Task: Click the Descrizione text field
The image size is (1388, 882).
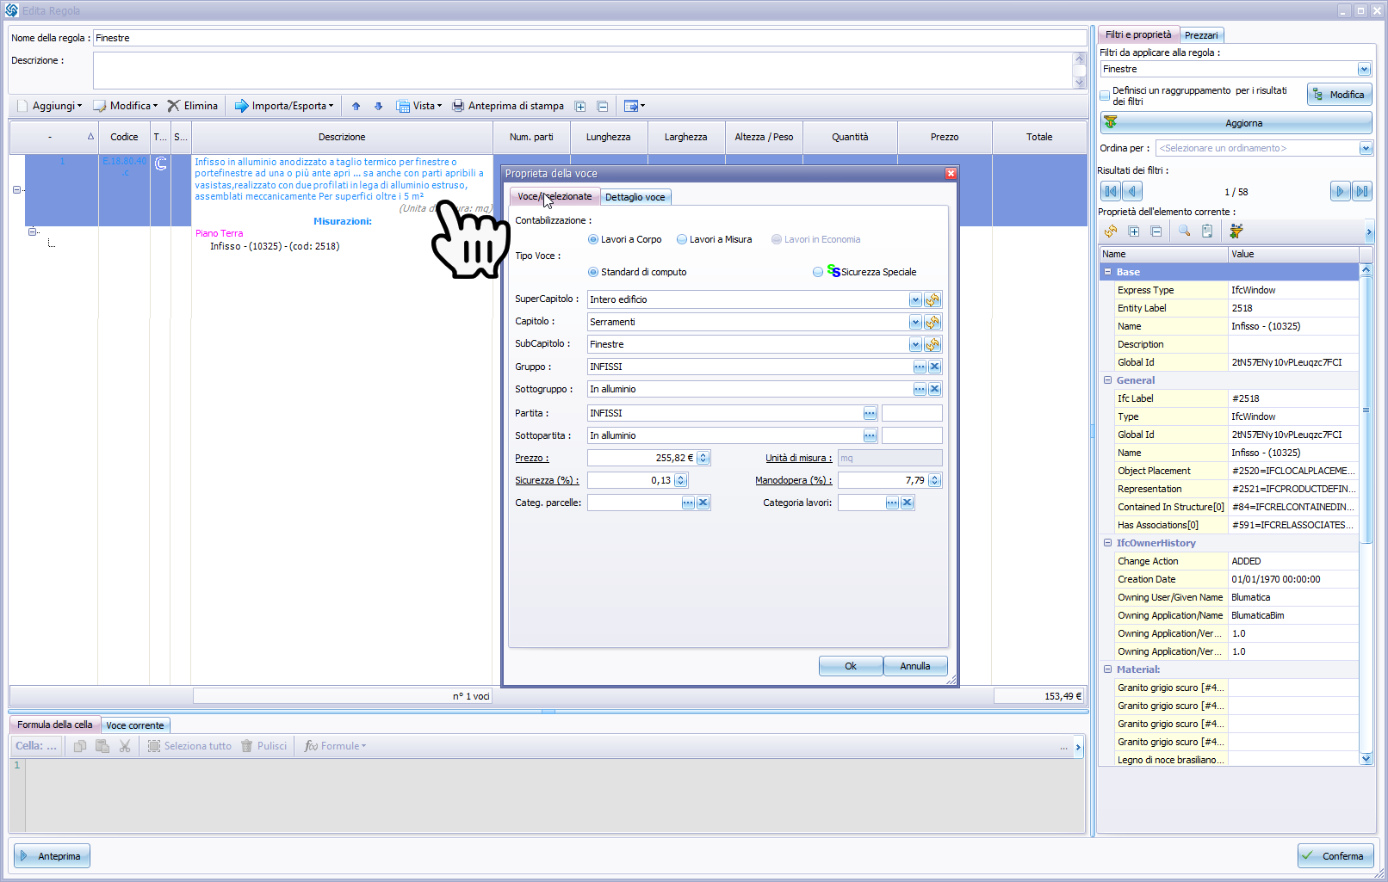Action: tap(582, 71)
